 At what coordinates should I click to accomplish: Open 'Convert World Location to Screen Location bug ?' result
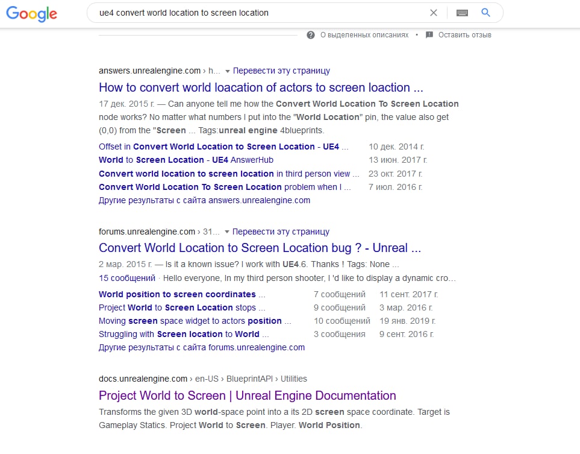[x=260, y=248]
